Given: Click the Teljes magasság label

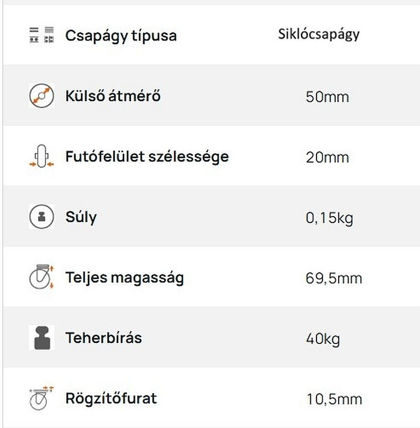Looking at the screenshot, I should pos(124,278).
